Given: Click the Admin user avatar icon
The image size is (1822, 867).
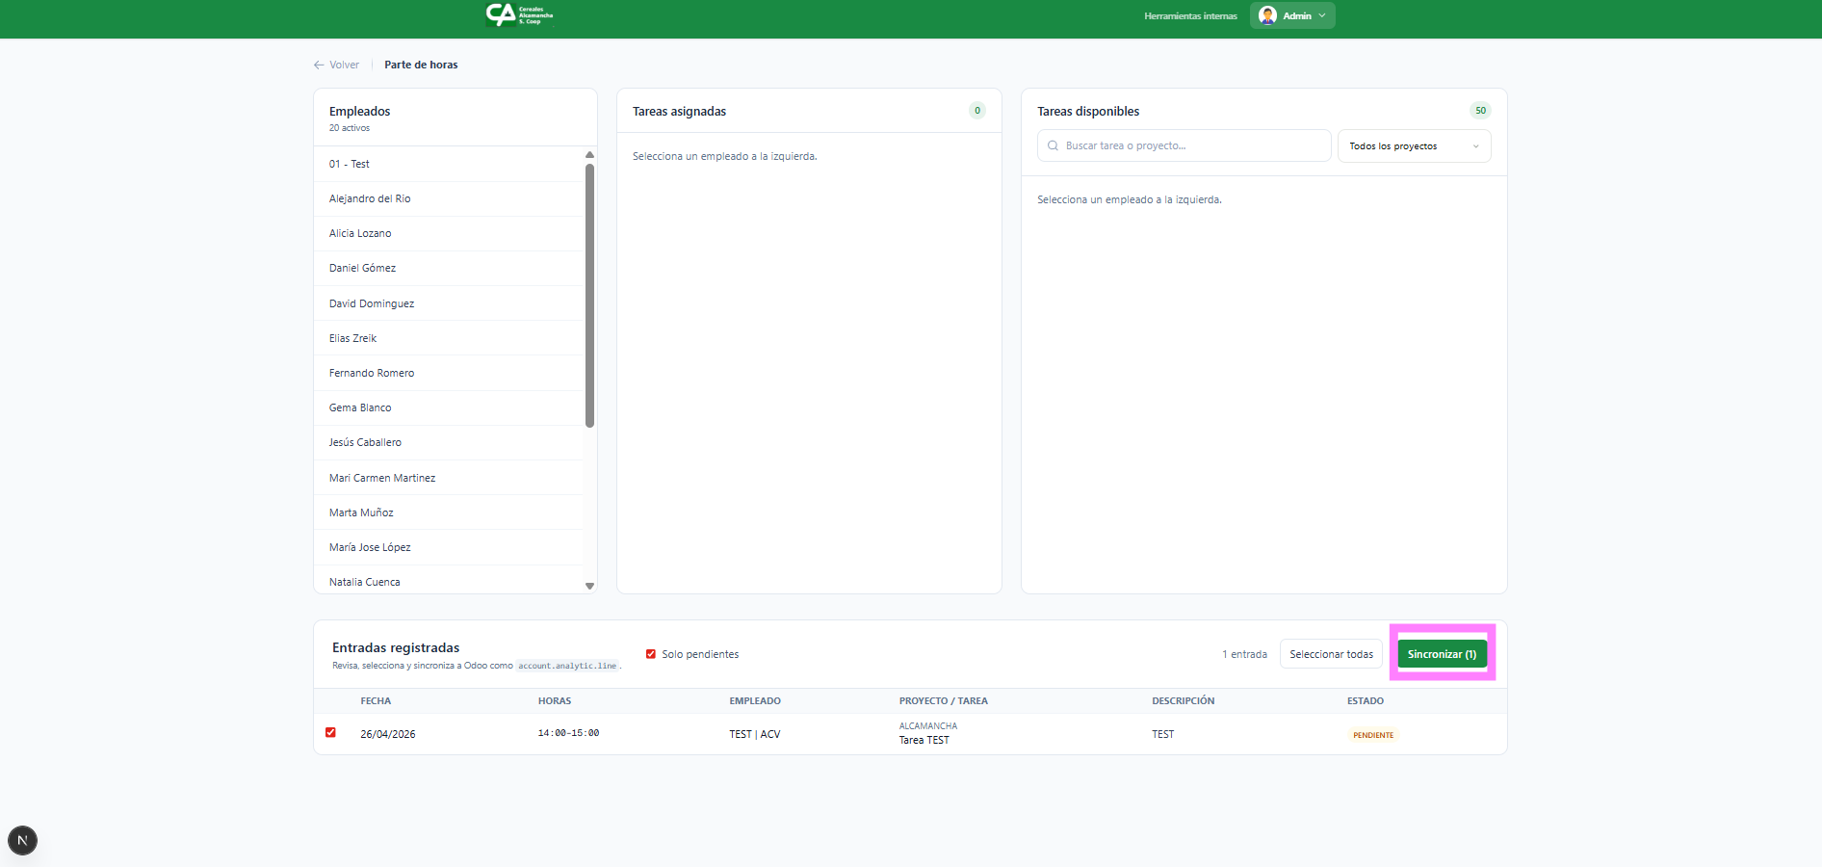Looking at the screenshot, I should tap(1267, 15).
